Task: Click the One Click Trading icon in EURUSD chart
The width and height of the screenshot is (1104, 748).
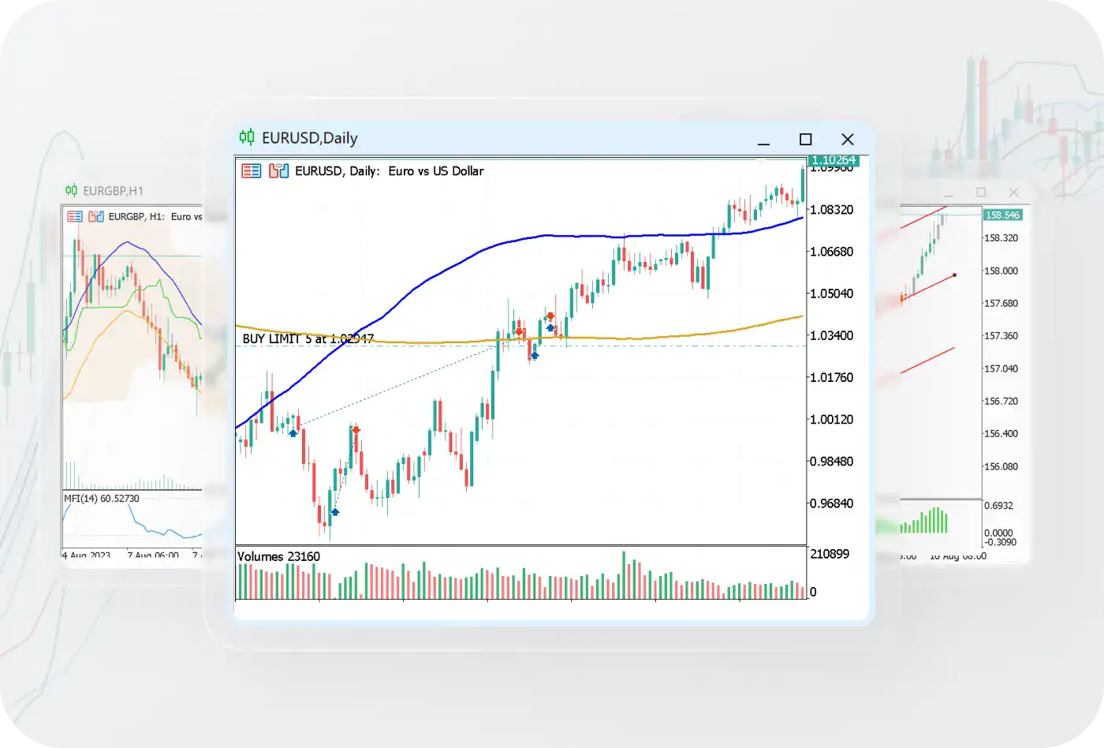Action: coord(252,171)
